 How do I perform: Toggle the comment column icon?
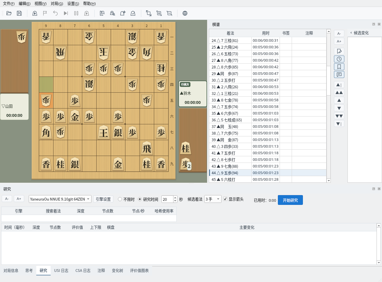coord(339,75)
